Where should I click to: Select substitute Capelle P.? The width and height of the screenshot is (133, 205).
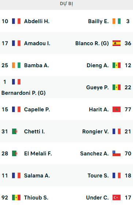(37, 109)
